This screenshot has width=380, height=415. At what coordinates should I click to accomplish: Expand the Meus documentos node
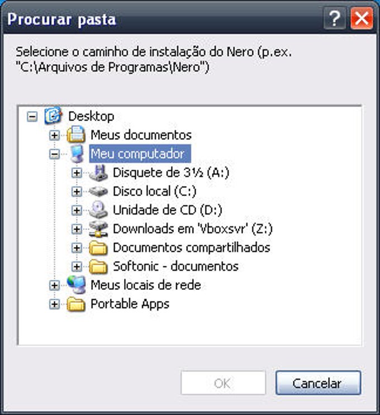coord(54,135)
